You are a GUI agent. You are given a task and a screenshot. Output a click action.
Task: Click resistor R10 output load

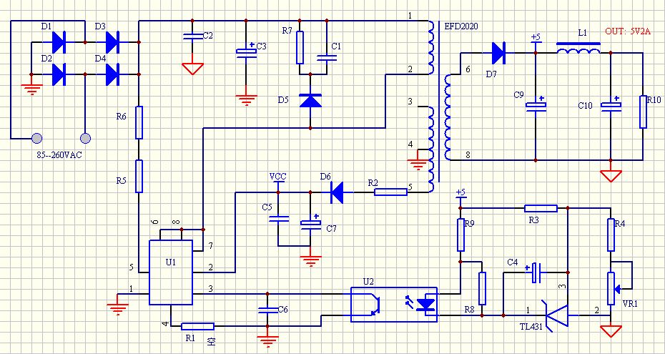[643, 112]
